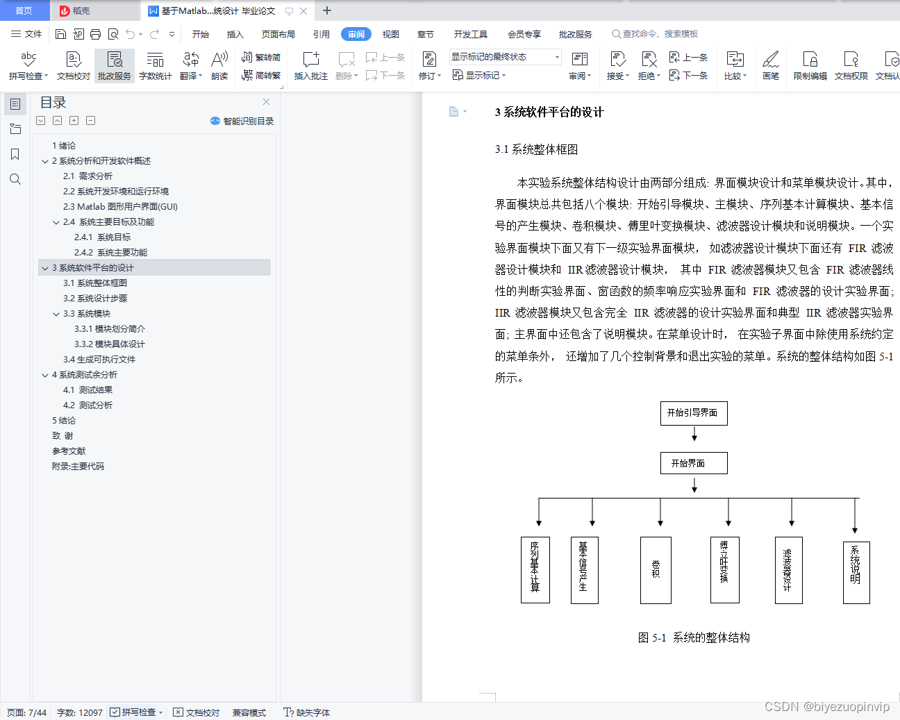Jump to '3.2 系统设计步骤' in outline
The width and height of the screenshot is (900, 720).
click(95, 299)
